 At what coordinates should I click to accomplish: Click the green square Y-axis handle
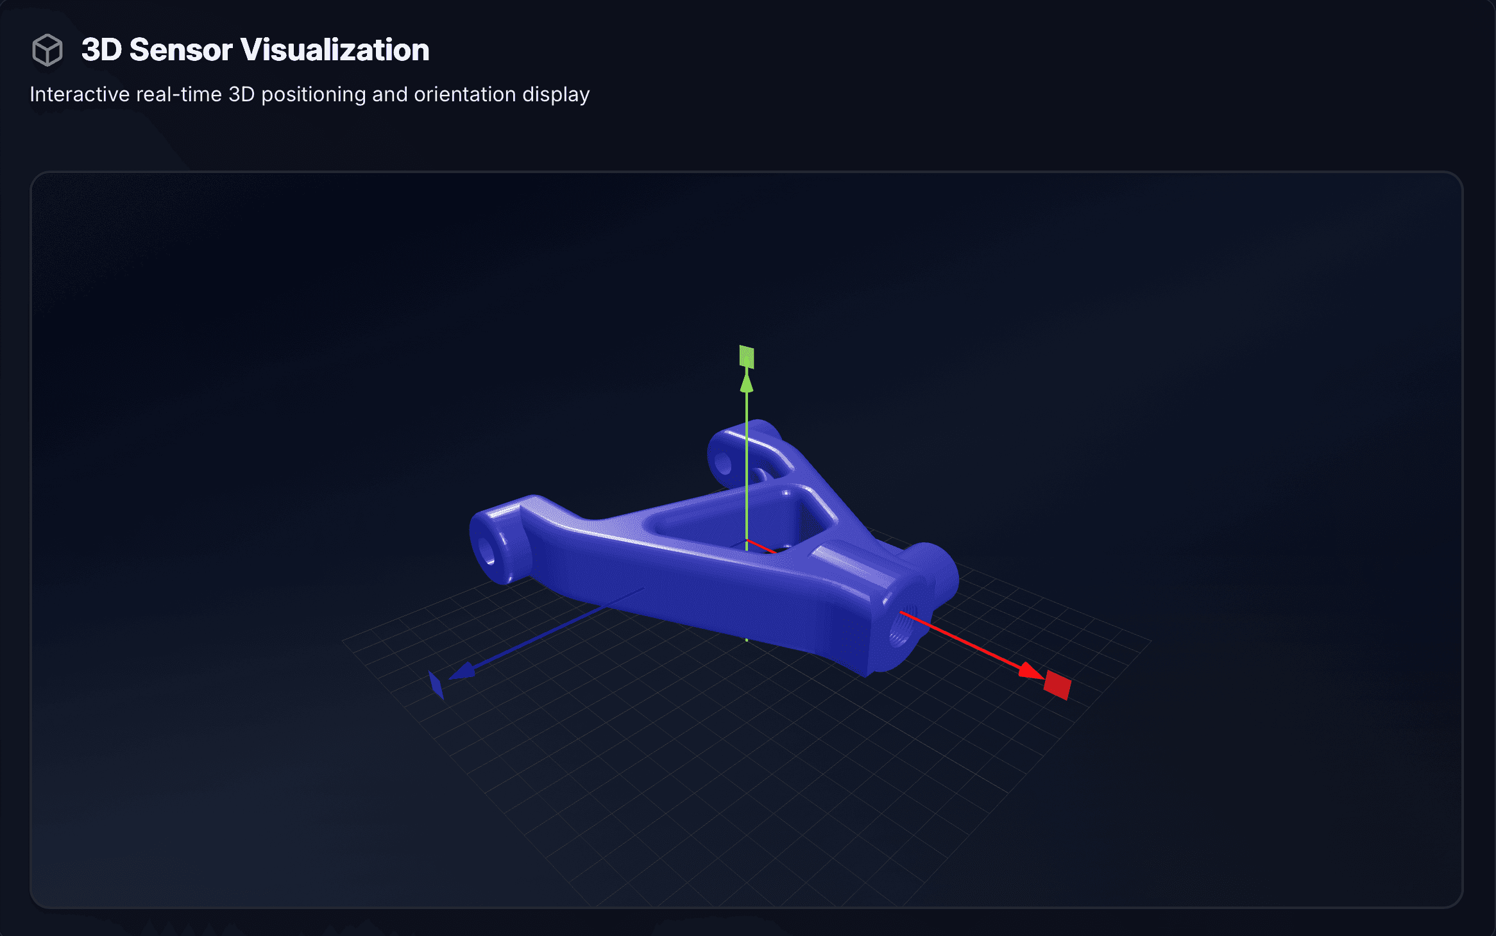click(747, 357)
